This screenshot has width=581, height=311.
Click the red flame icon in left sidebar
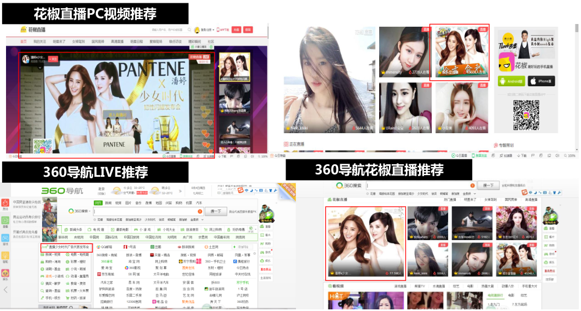[x=5, y=204]
